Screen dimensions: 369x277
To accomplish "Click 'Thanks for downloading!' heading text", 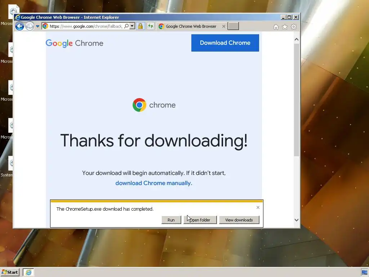I will (x=154, y=141).
